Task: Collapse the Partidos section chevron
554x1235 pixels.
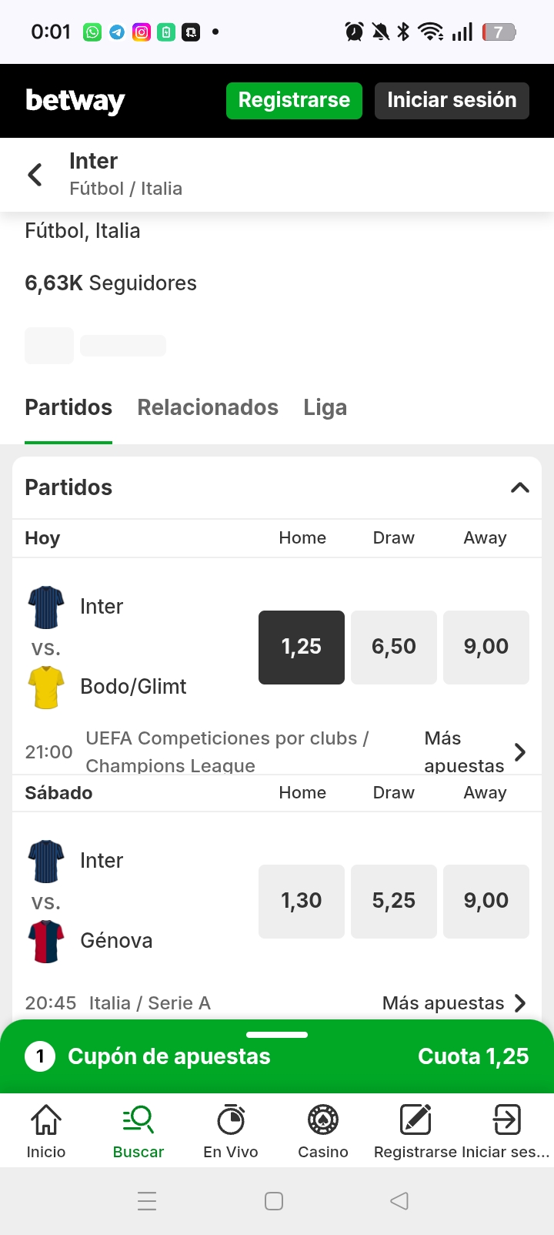Action: [520, 487]
